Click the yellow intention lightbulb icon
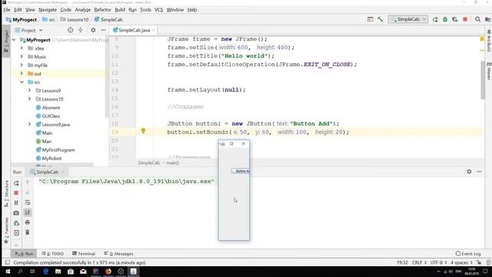Viewport: 492px width, 277px height. 143,131
